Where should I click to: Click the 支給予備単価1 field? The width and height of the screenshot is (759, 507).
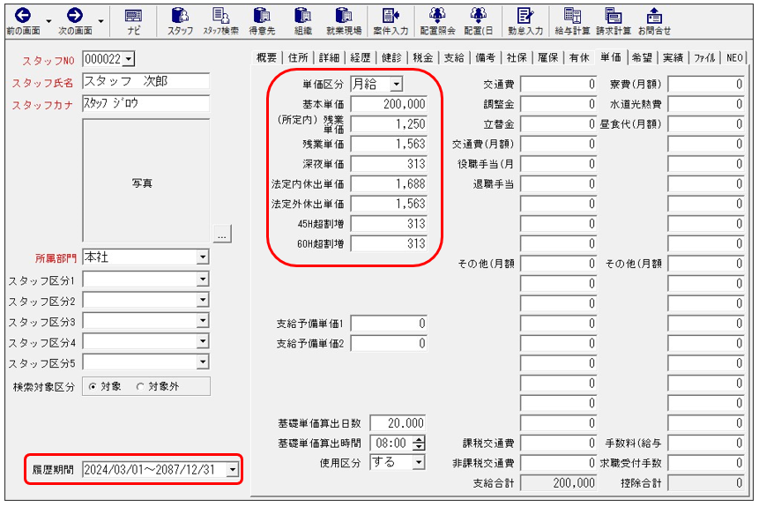(x=389, y=323)
